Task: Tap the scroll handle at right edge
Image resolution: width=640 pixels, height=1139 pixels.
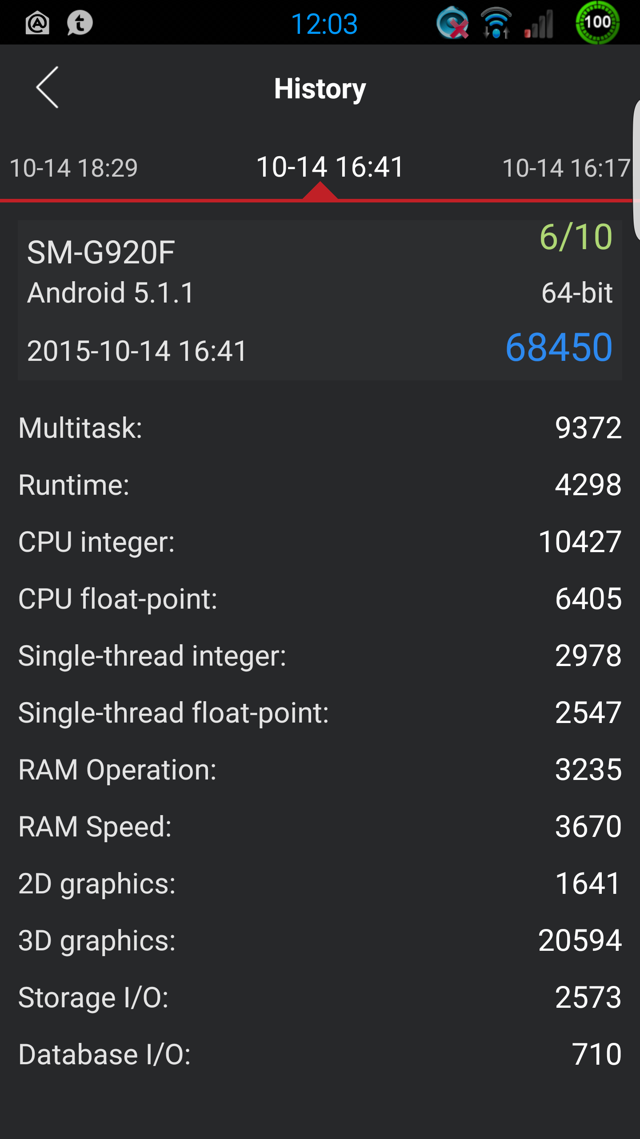Action: (636, 169)
